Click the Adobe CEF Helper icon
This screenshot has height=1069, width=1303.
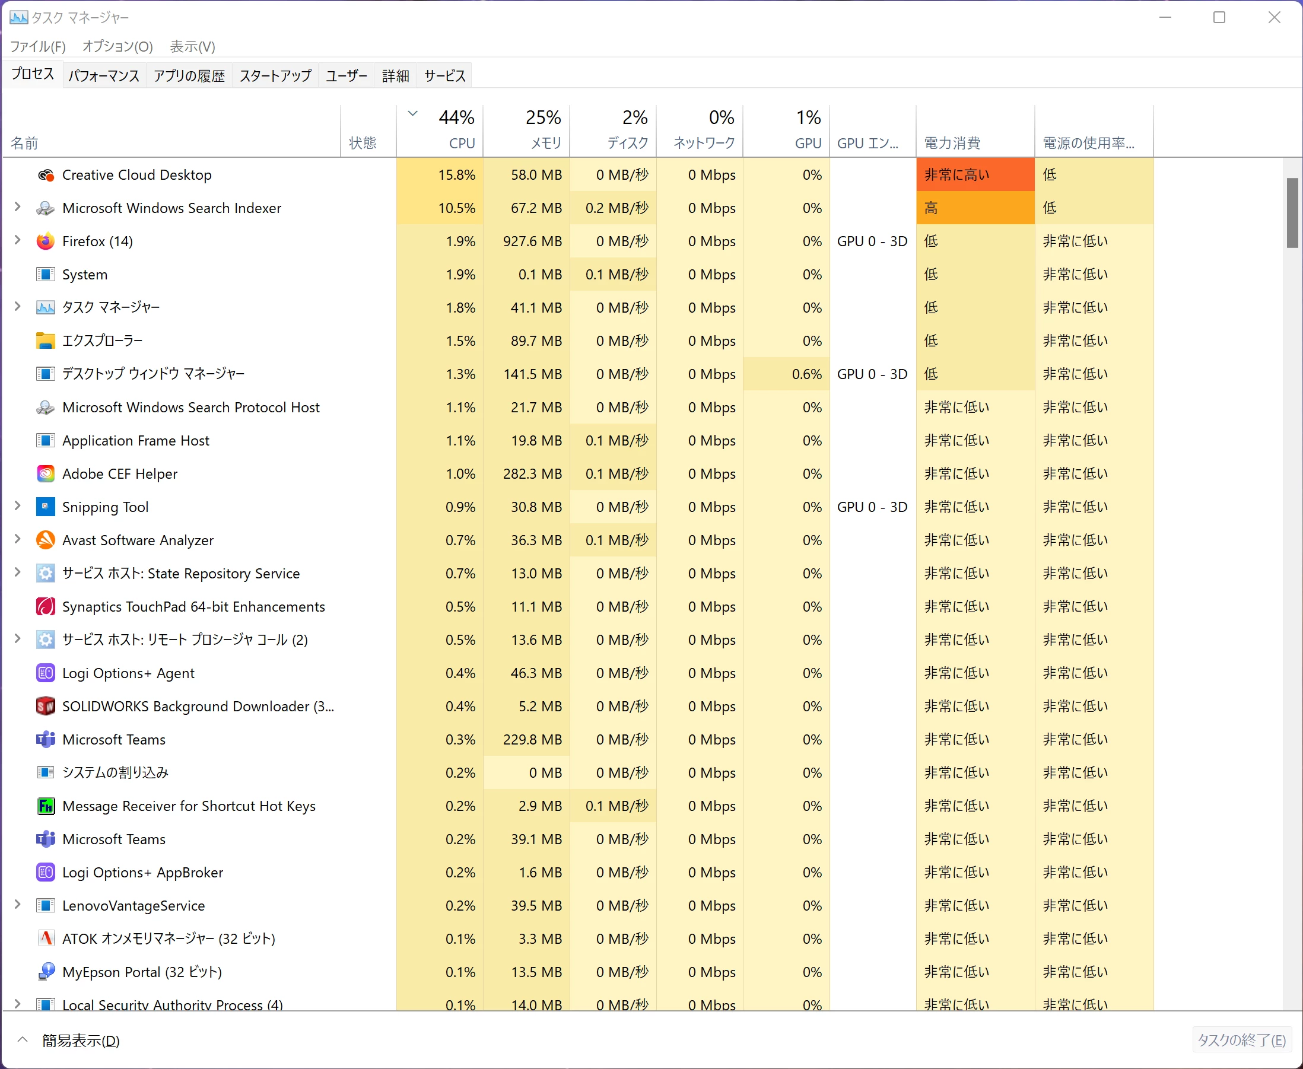pos(46,473)
